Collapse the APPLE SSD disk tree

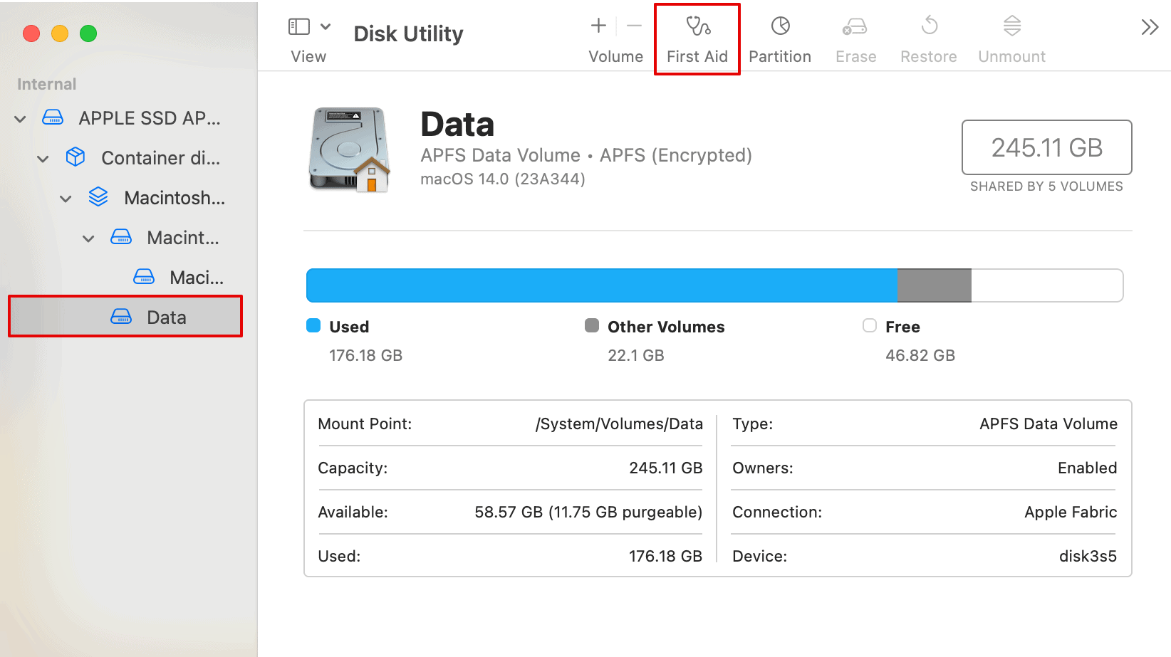click(21, 119)
